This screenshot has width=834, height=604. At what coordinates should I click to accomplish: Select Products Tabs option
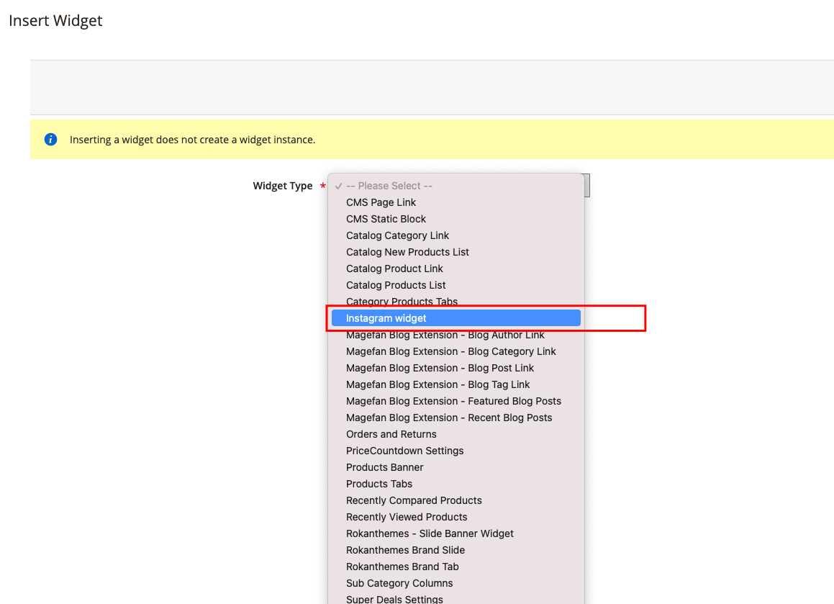coord(455,483)
